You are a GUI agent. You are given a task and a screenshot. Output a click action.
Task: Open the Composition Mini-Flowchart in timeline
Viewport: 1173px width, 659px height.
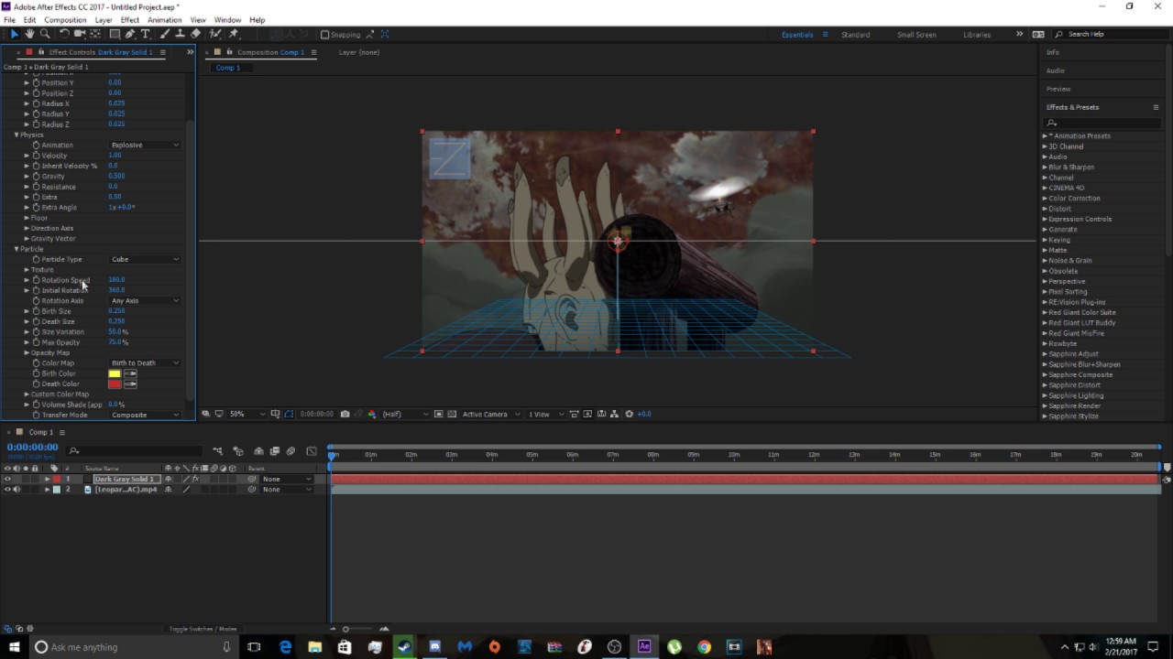(218, 451)
